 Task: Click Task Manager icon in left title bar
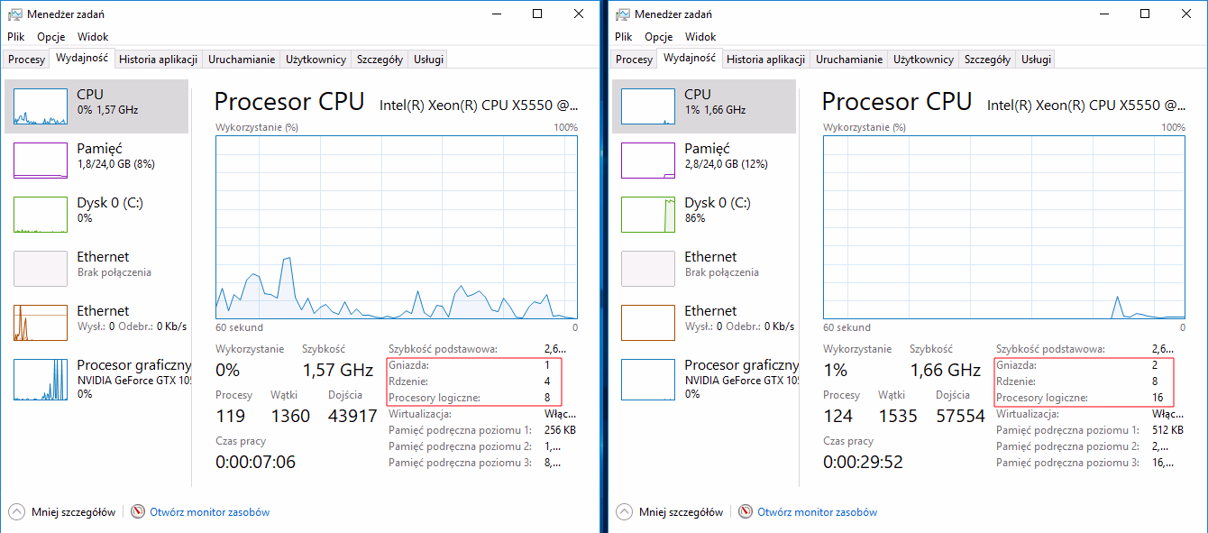15,14
